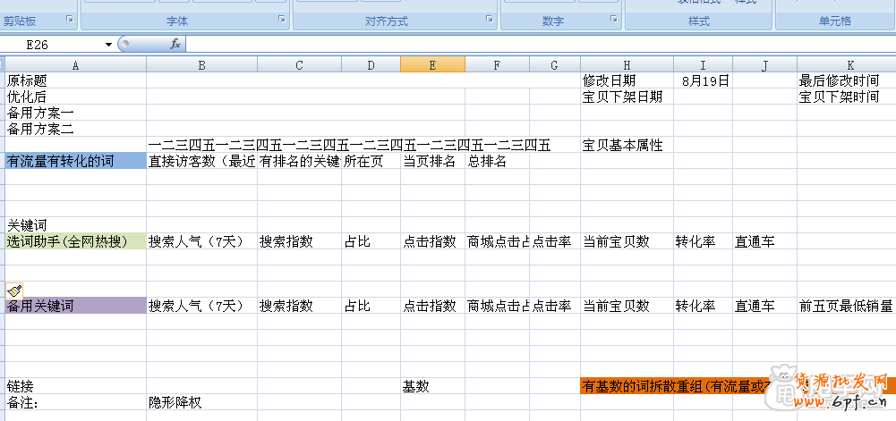
Task: Open the 对齐方式 group dialog launcher
Action: (488, 19)
